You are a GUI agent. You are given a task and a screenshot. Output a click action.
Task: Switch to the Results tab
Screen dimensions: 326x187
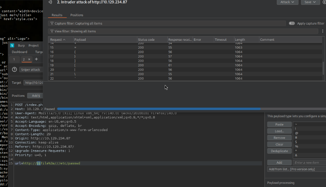tap(57, 15)
